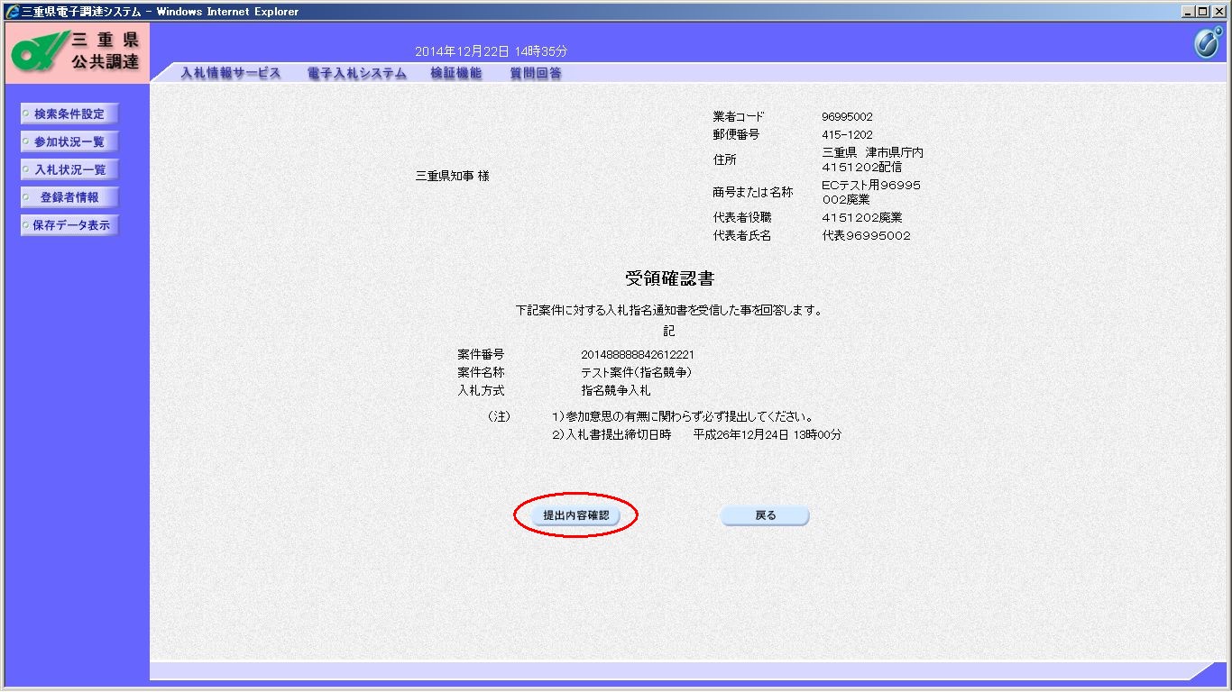Click the 三重県 公共調達 logo
The width and height of the screenshot is (1232, 692).
[x=77, y=52]
